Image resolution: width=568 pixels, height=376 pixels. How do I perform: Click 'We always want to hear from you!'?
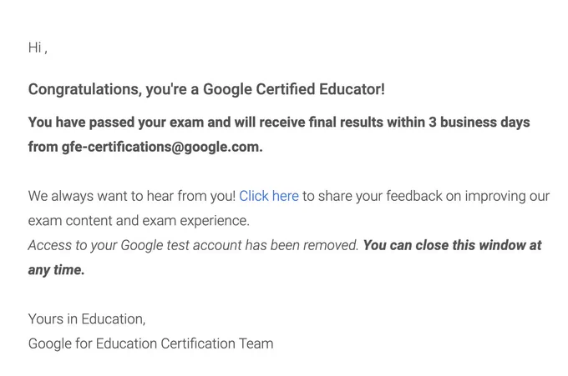point(132,196)
